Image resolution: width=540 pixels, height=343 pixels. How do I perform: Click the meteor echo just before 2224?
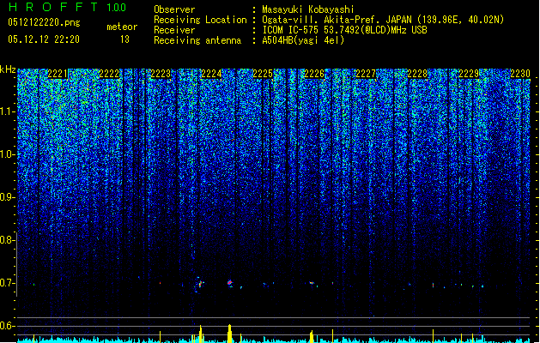[199, 284]
